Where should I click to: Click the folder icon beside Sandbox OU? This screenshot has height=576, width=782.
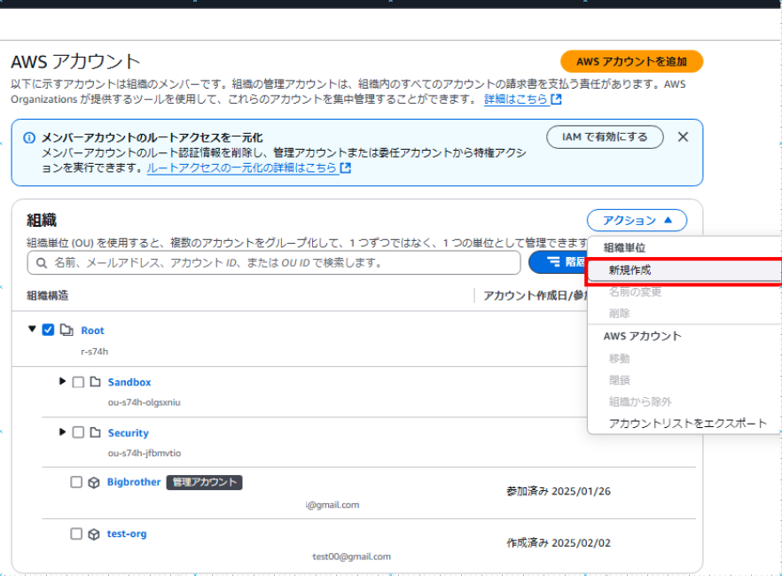94,382
